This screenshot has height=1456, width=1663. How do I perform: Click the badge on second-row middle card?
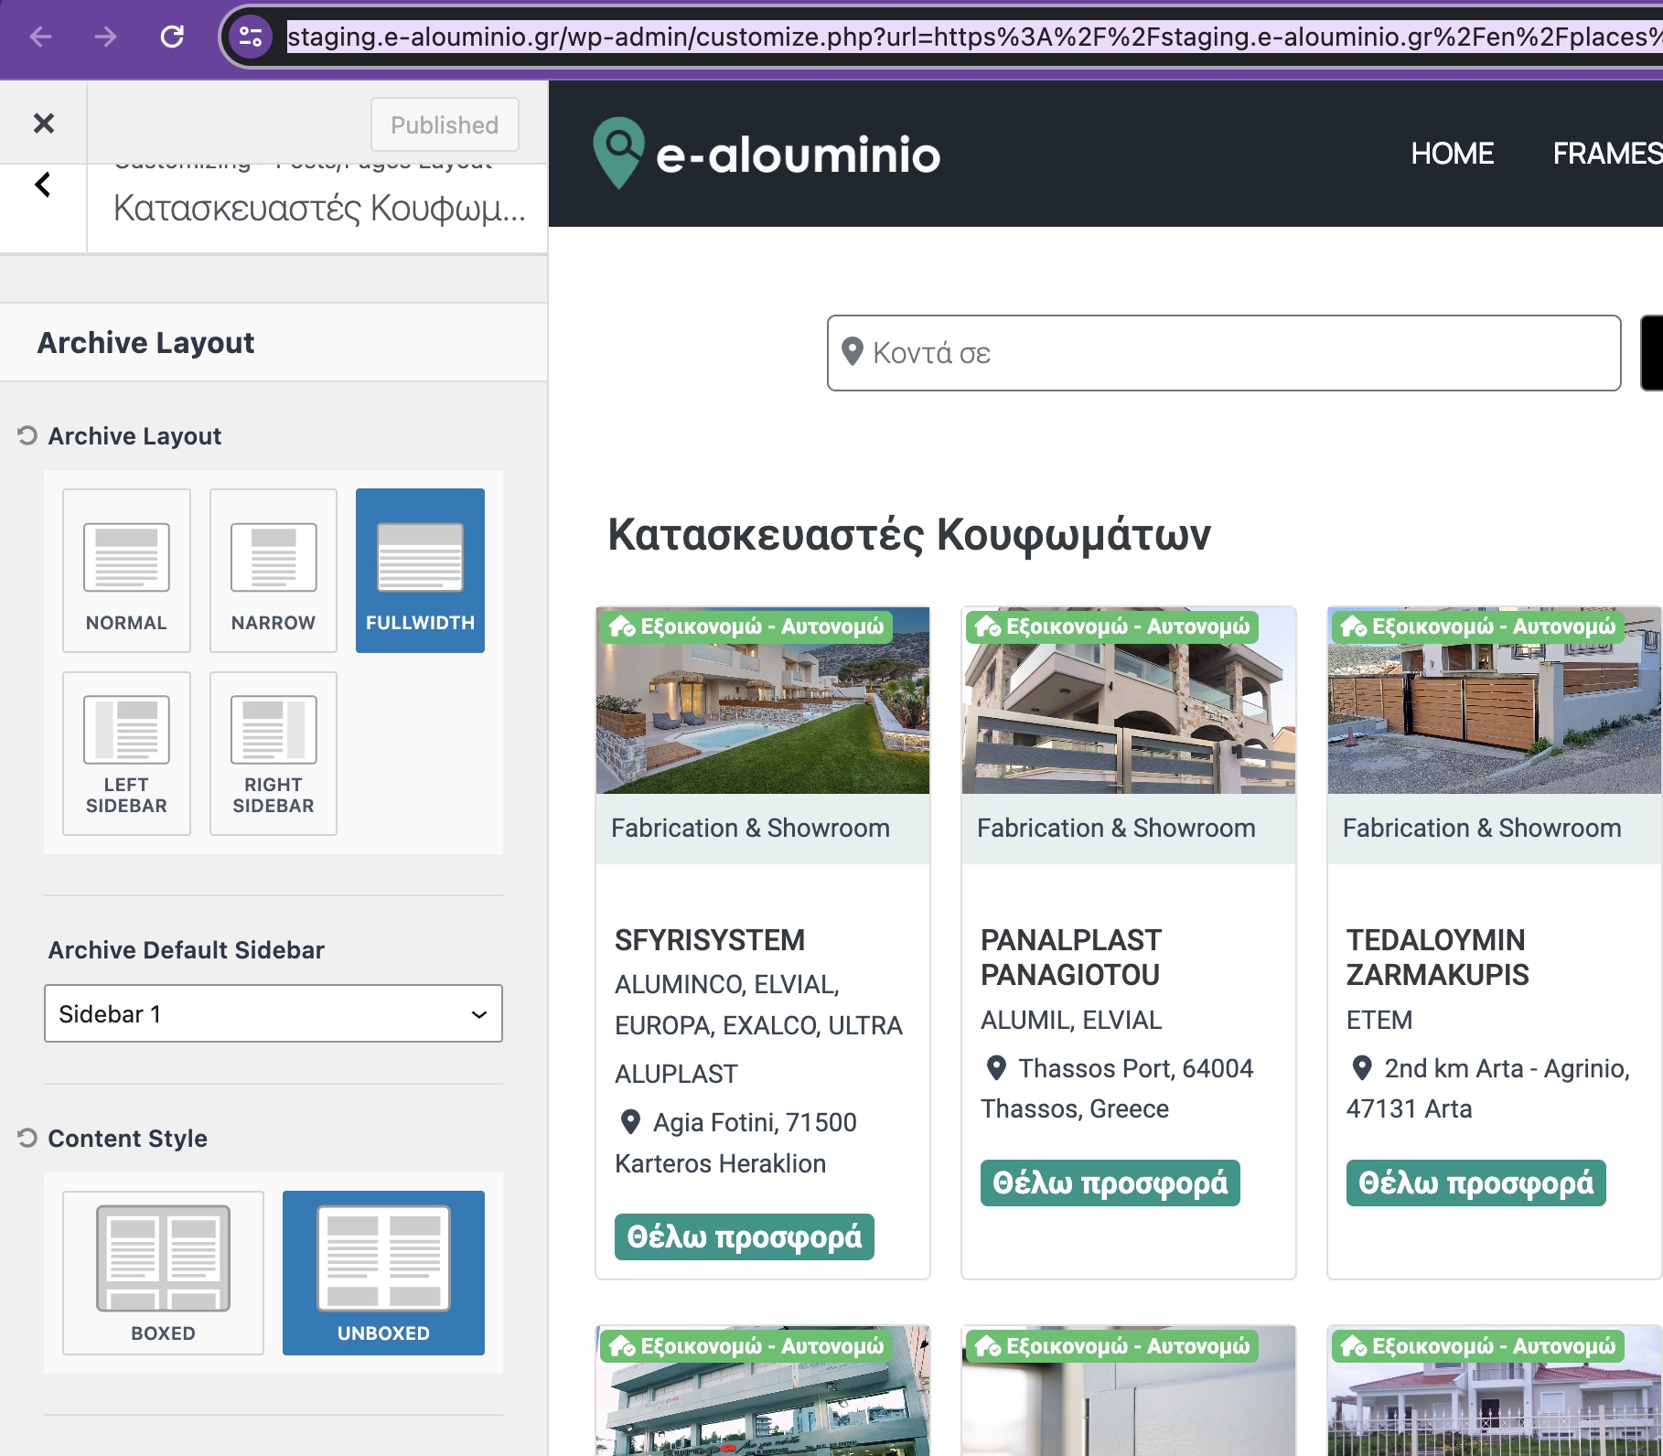[1113, 1346]
